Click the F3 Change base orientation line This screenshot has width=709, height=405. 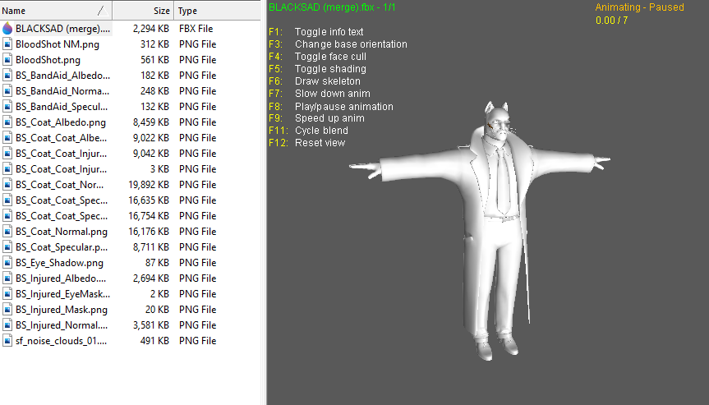338,44
